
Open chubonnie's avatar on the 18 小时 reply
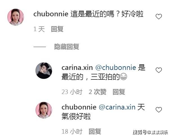[x=44, y=110]
